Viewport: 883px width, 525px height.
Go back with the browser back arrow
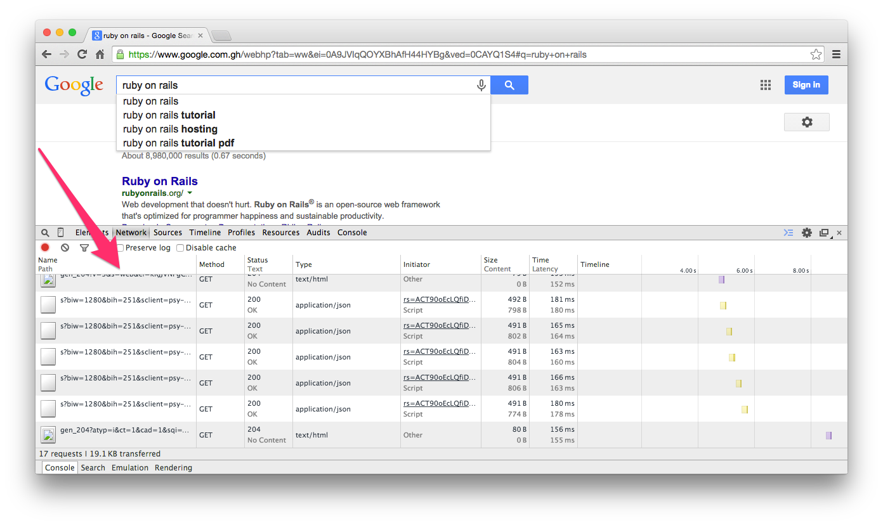(46, 55)
